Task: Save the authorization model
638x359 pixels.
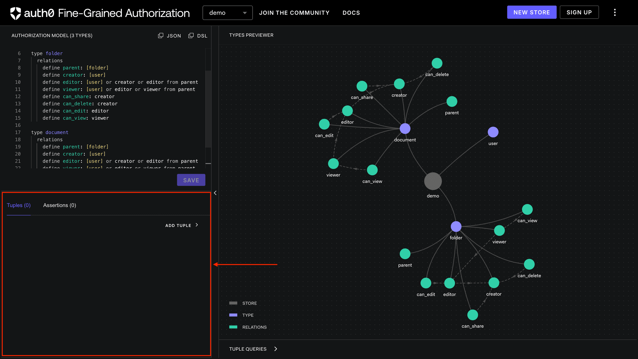Action: (x=191, y=180)
